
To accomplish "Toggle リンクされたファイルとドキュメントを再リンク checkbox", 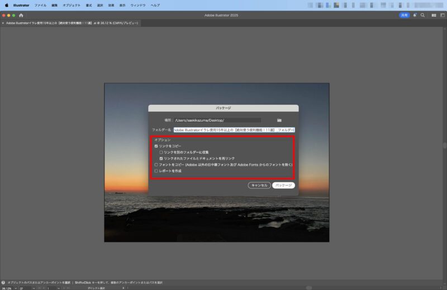I will click(x=161, y=158).
